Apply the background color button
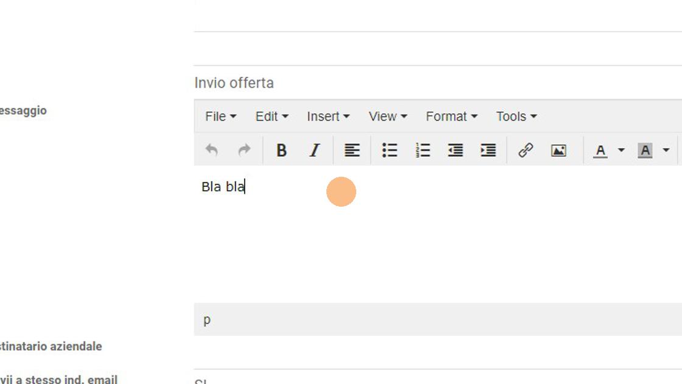Image resolution: width=682 pixels, height=384 pixels. click(x=645, y=150)
